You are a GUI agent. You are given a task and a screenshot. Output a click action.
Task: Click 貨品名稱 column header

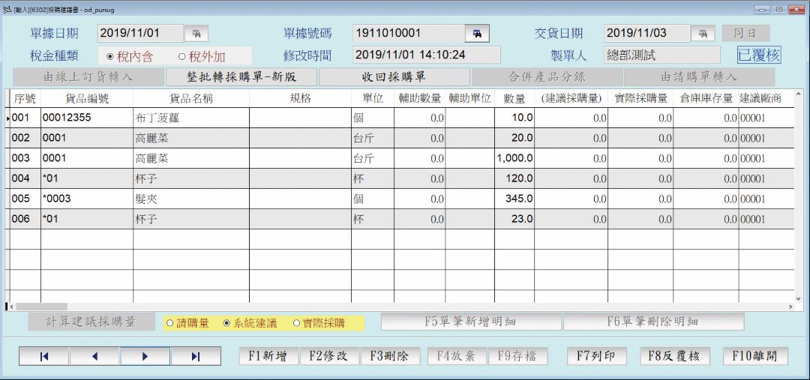tap(191, 99)
